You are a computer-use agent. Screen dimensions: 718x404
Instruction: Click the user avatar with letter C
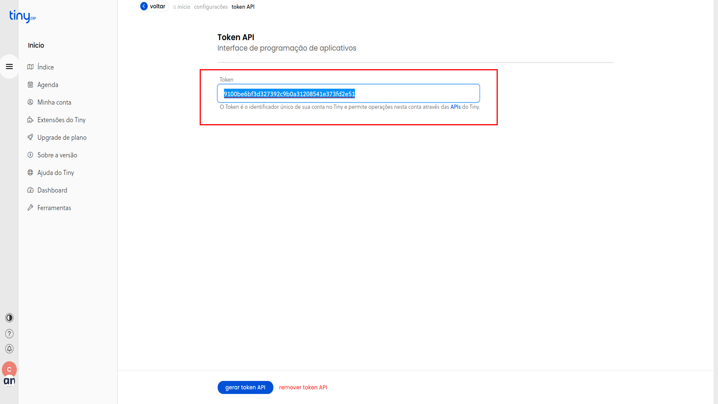pyautogui.click(x=9, y=369)
